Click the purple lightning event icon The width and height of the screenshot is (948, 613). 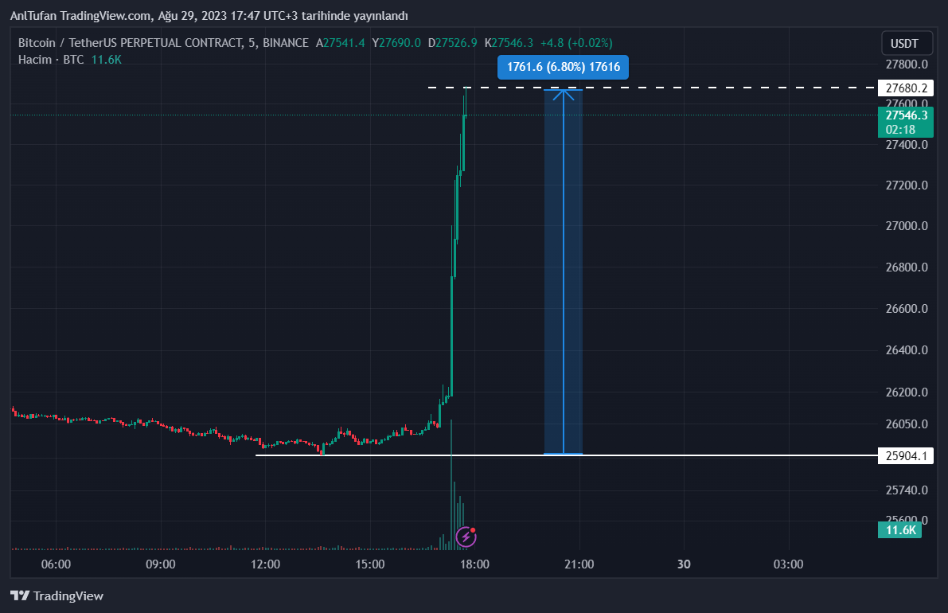[x=466, y=537]
